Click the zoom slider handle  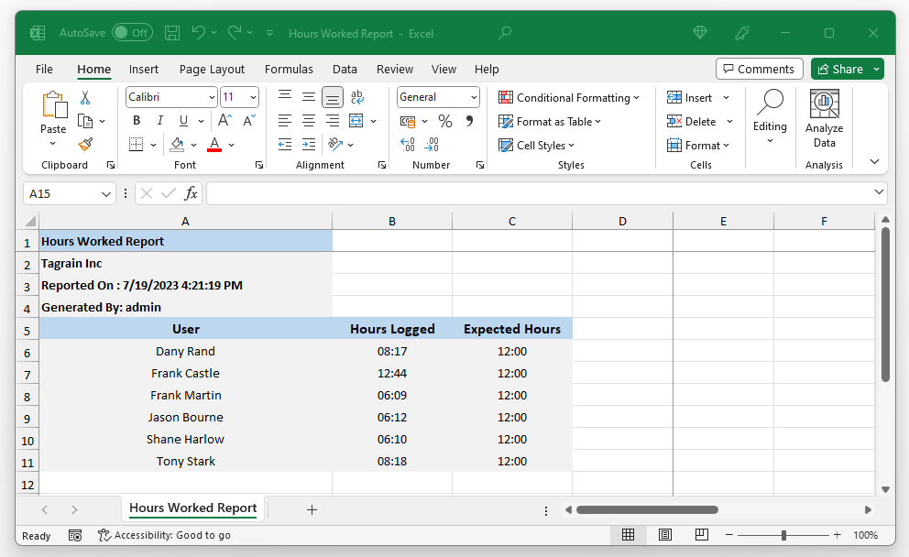pos(783,535)
